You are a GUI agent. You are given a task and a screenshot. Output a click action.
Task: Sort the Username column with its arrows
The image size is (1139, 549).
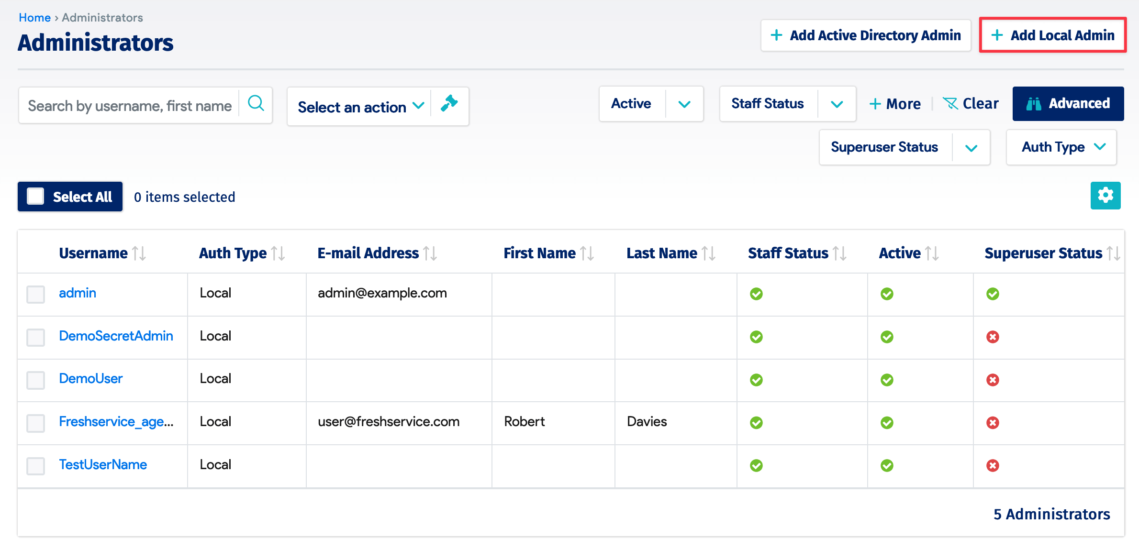point(139,253)
